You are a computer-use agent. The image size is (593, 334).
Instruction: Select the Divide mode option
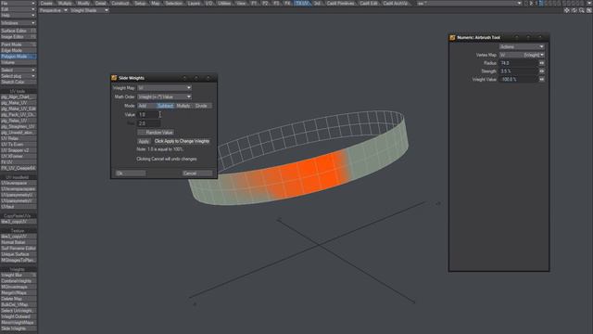pos(202,106)
